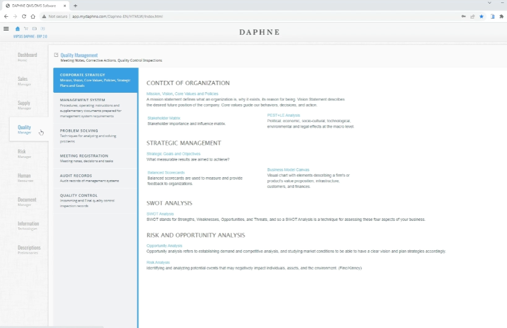
Task: Click the blue extension icon beside the star
Action: click(x=493, y=17)
